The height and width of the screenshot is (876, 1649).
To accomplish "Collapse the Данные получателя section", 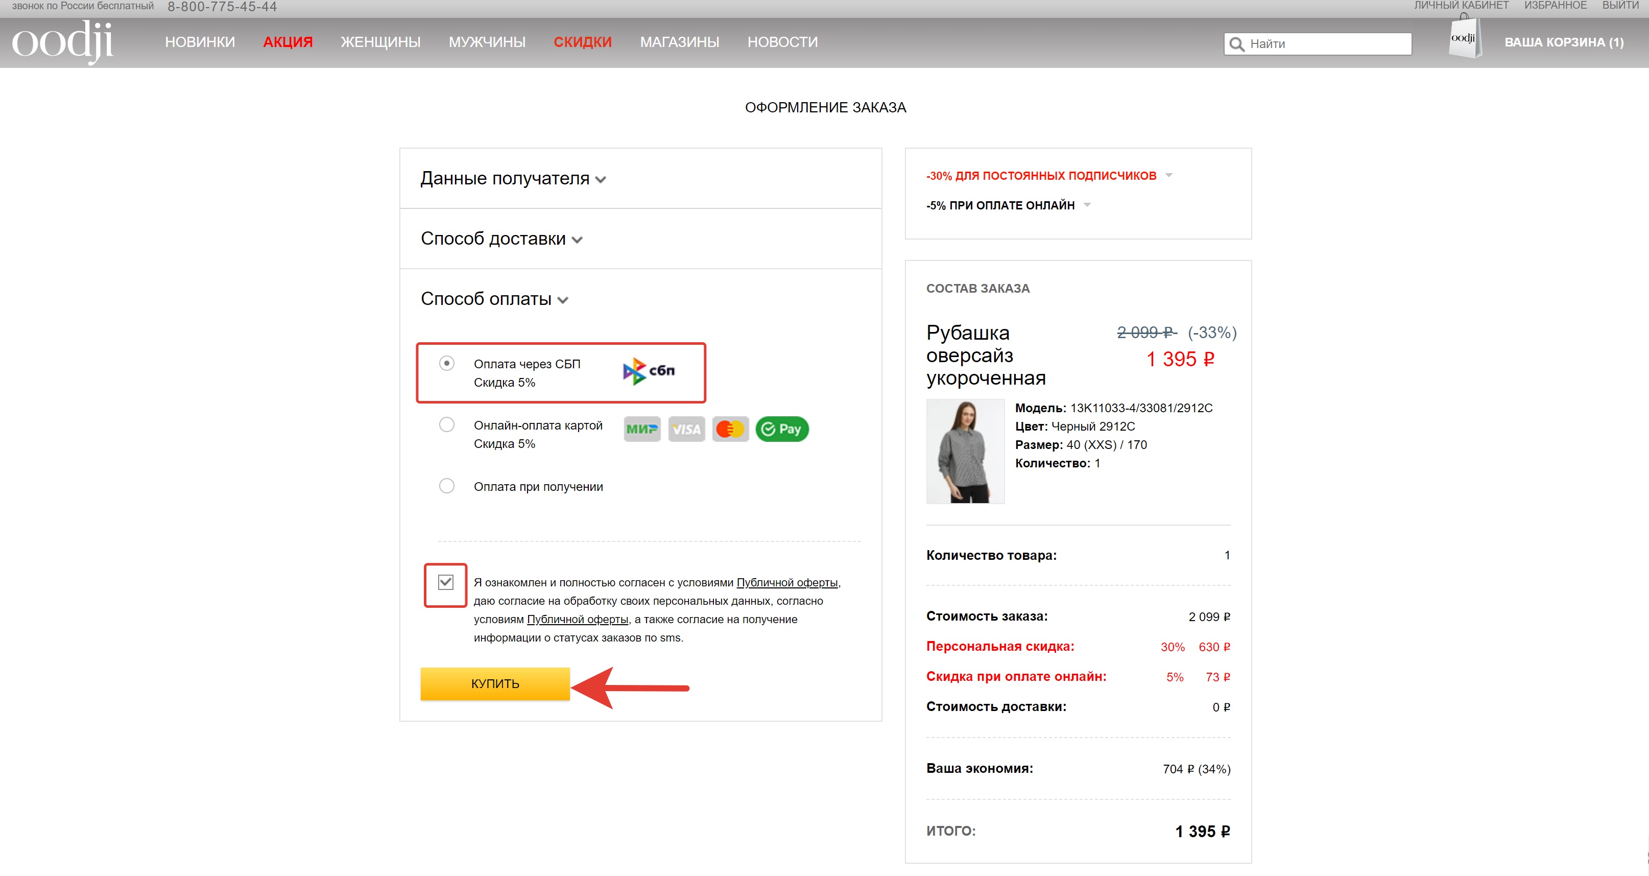I will (513, 179).
